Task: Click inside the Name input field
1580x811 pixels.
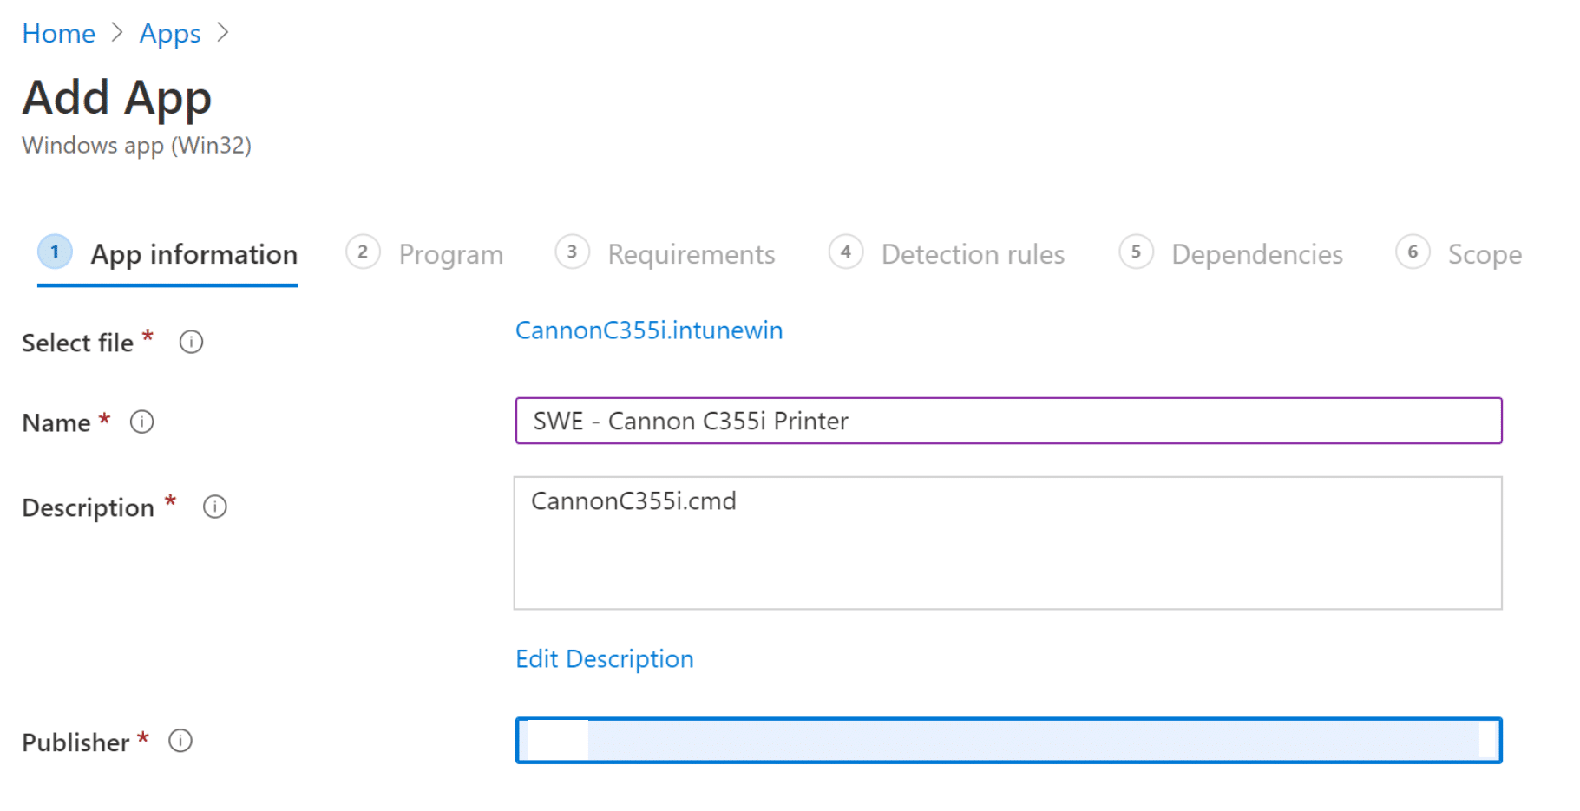Action: pyautogui.click(x=1006, y=422)
